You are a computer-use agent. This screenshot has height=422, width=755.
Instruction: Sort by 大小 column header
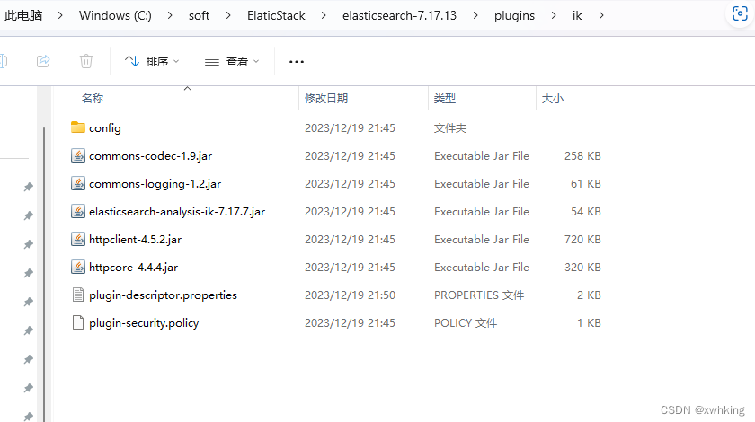pyautogui.click(x=552, y=98)
